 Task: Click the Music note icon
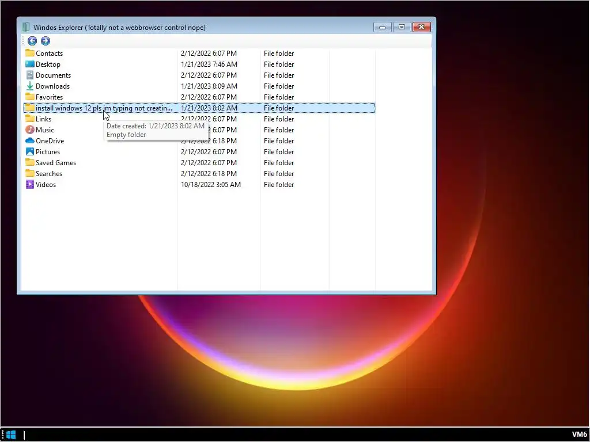pyautogui.click(x=30, y=129)
